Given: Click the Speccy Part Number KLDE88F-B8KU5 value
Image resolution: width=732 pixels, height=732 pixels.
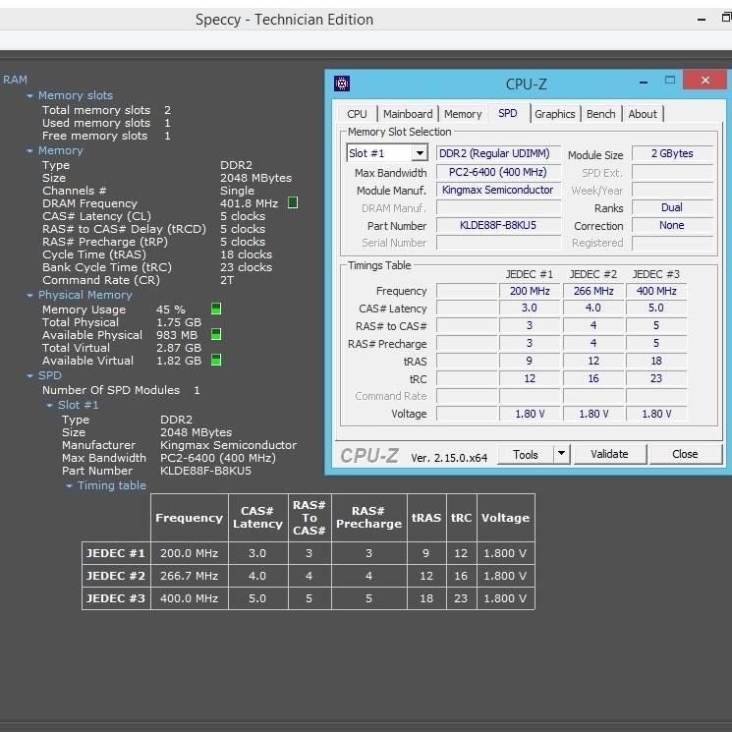Looking at the screenshot, I should pos(205,471).
